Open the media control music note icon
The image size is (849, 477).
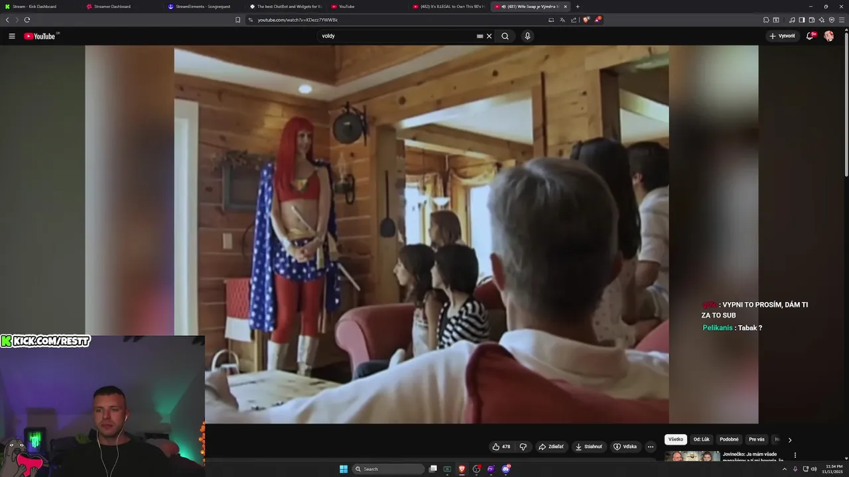tap(792, 20)
